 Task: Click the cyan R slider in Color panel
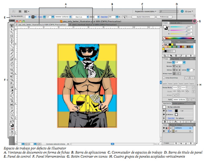(x=178, y=27)
